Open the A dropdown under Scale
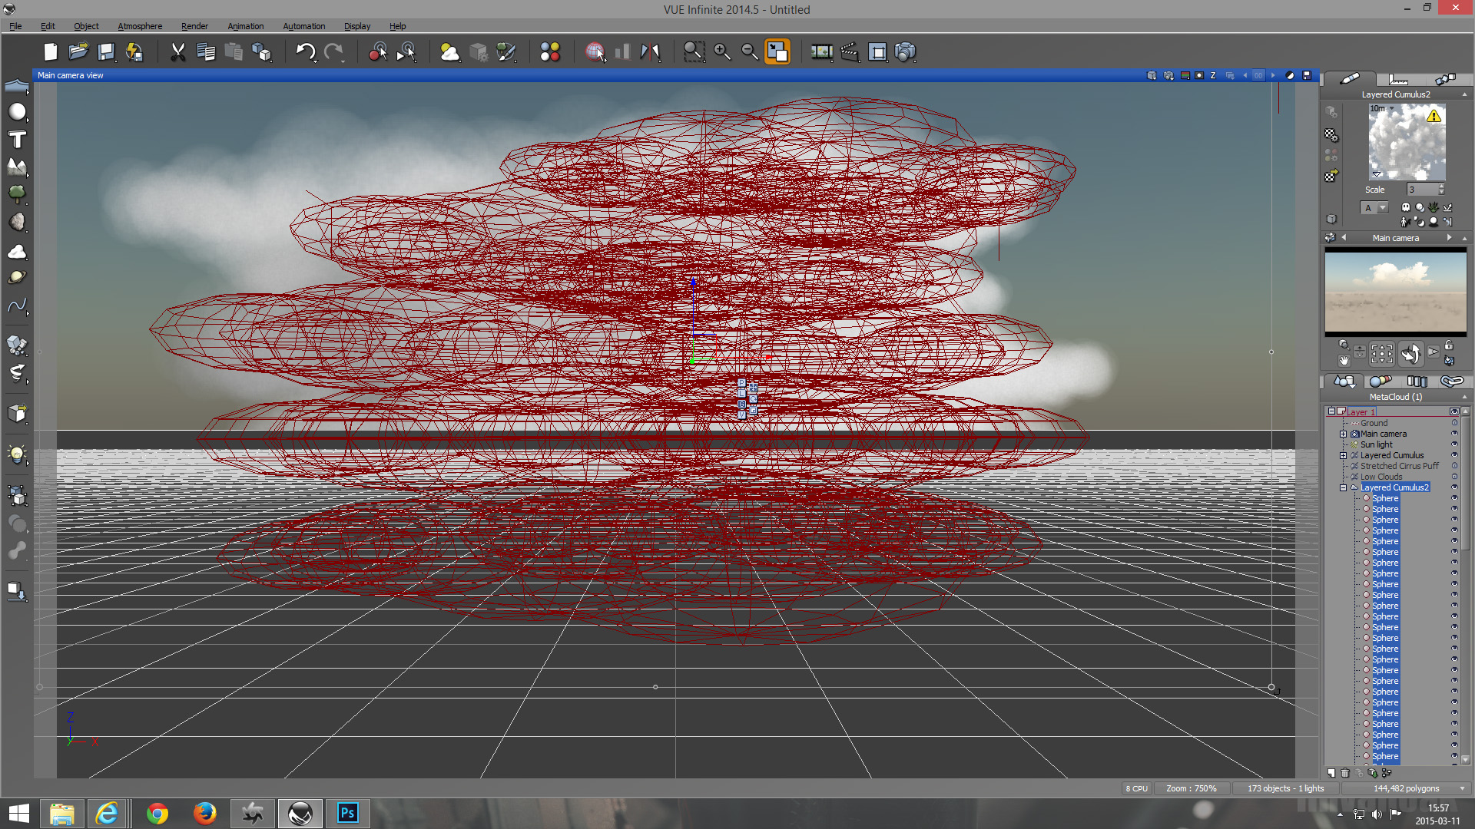The height and width of the screenshot is (829, 1475). 1382,208
